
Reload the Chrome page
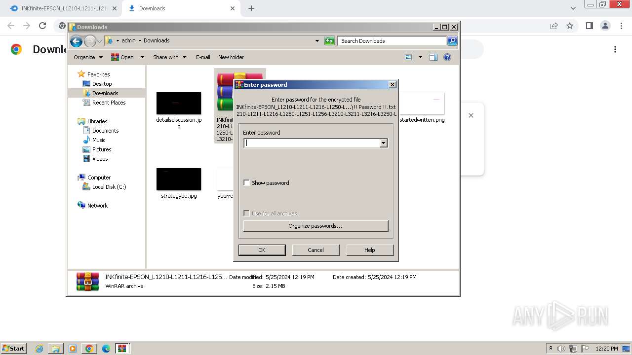(42, 26)
